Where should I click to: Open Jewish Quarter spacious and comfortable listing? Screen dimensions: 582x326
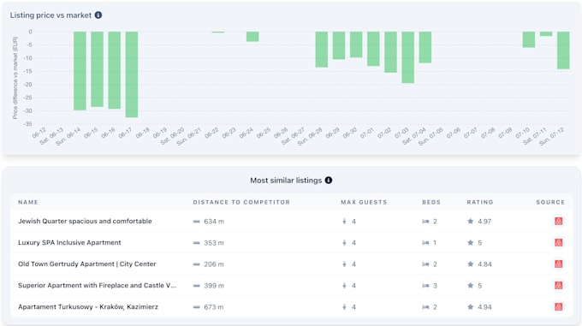tap(85, 221)
